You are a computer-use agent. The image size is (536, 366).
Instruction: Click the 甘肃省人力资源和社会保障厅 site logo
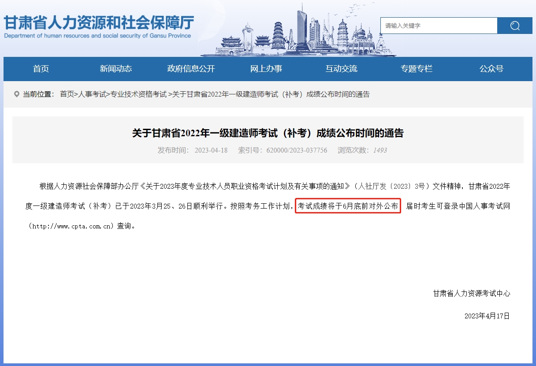[99, 23]
